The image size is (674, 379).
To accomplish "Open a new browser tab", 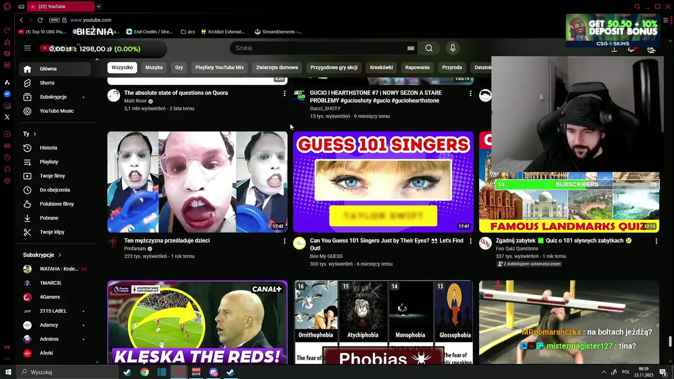I will click(98, 6).
